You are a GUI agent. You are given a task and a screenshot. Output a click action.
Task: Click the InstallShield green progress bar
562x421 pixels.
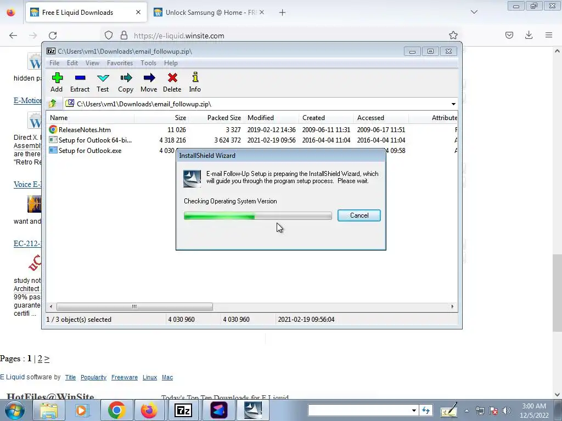[x=258, y=215]
